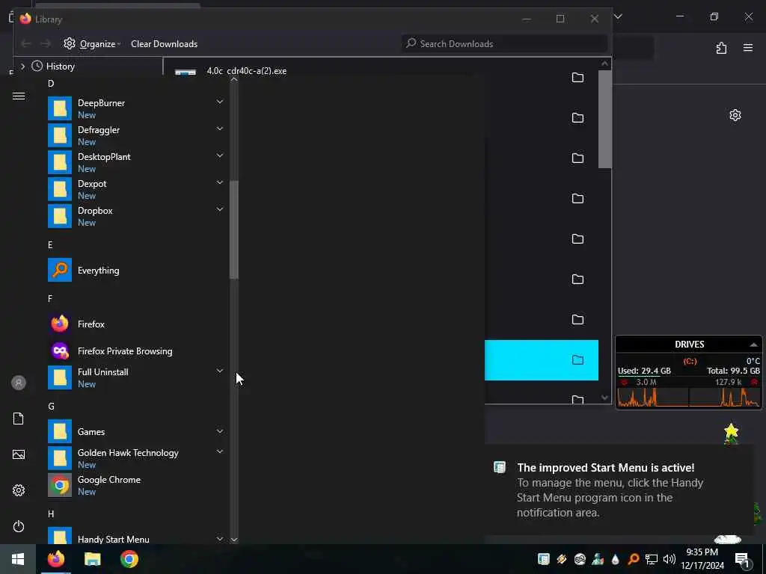Open network status tray icon
This screenshot has width=766, height=574.
tap(652, 559)
